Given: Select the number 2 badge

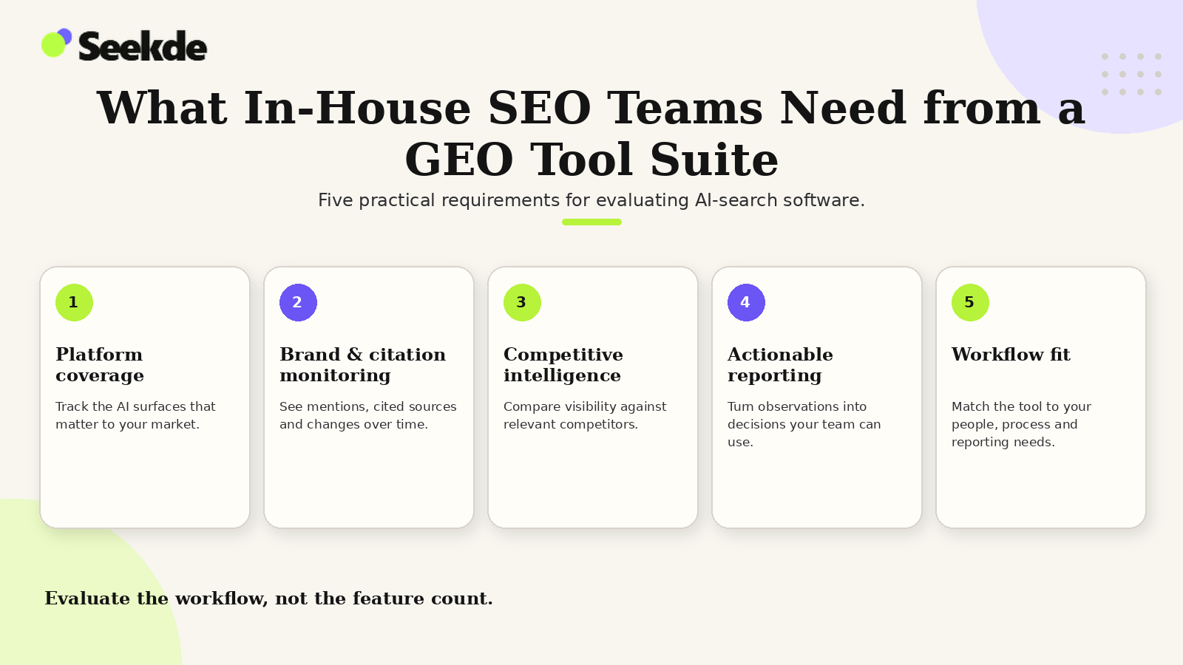Looking at the screenshot, I should tap(298, 302).
